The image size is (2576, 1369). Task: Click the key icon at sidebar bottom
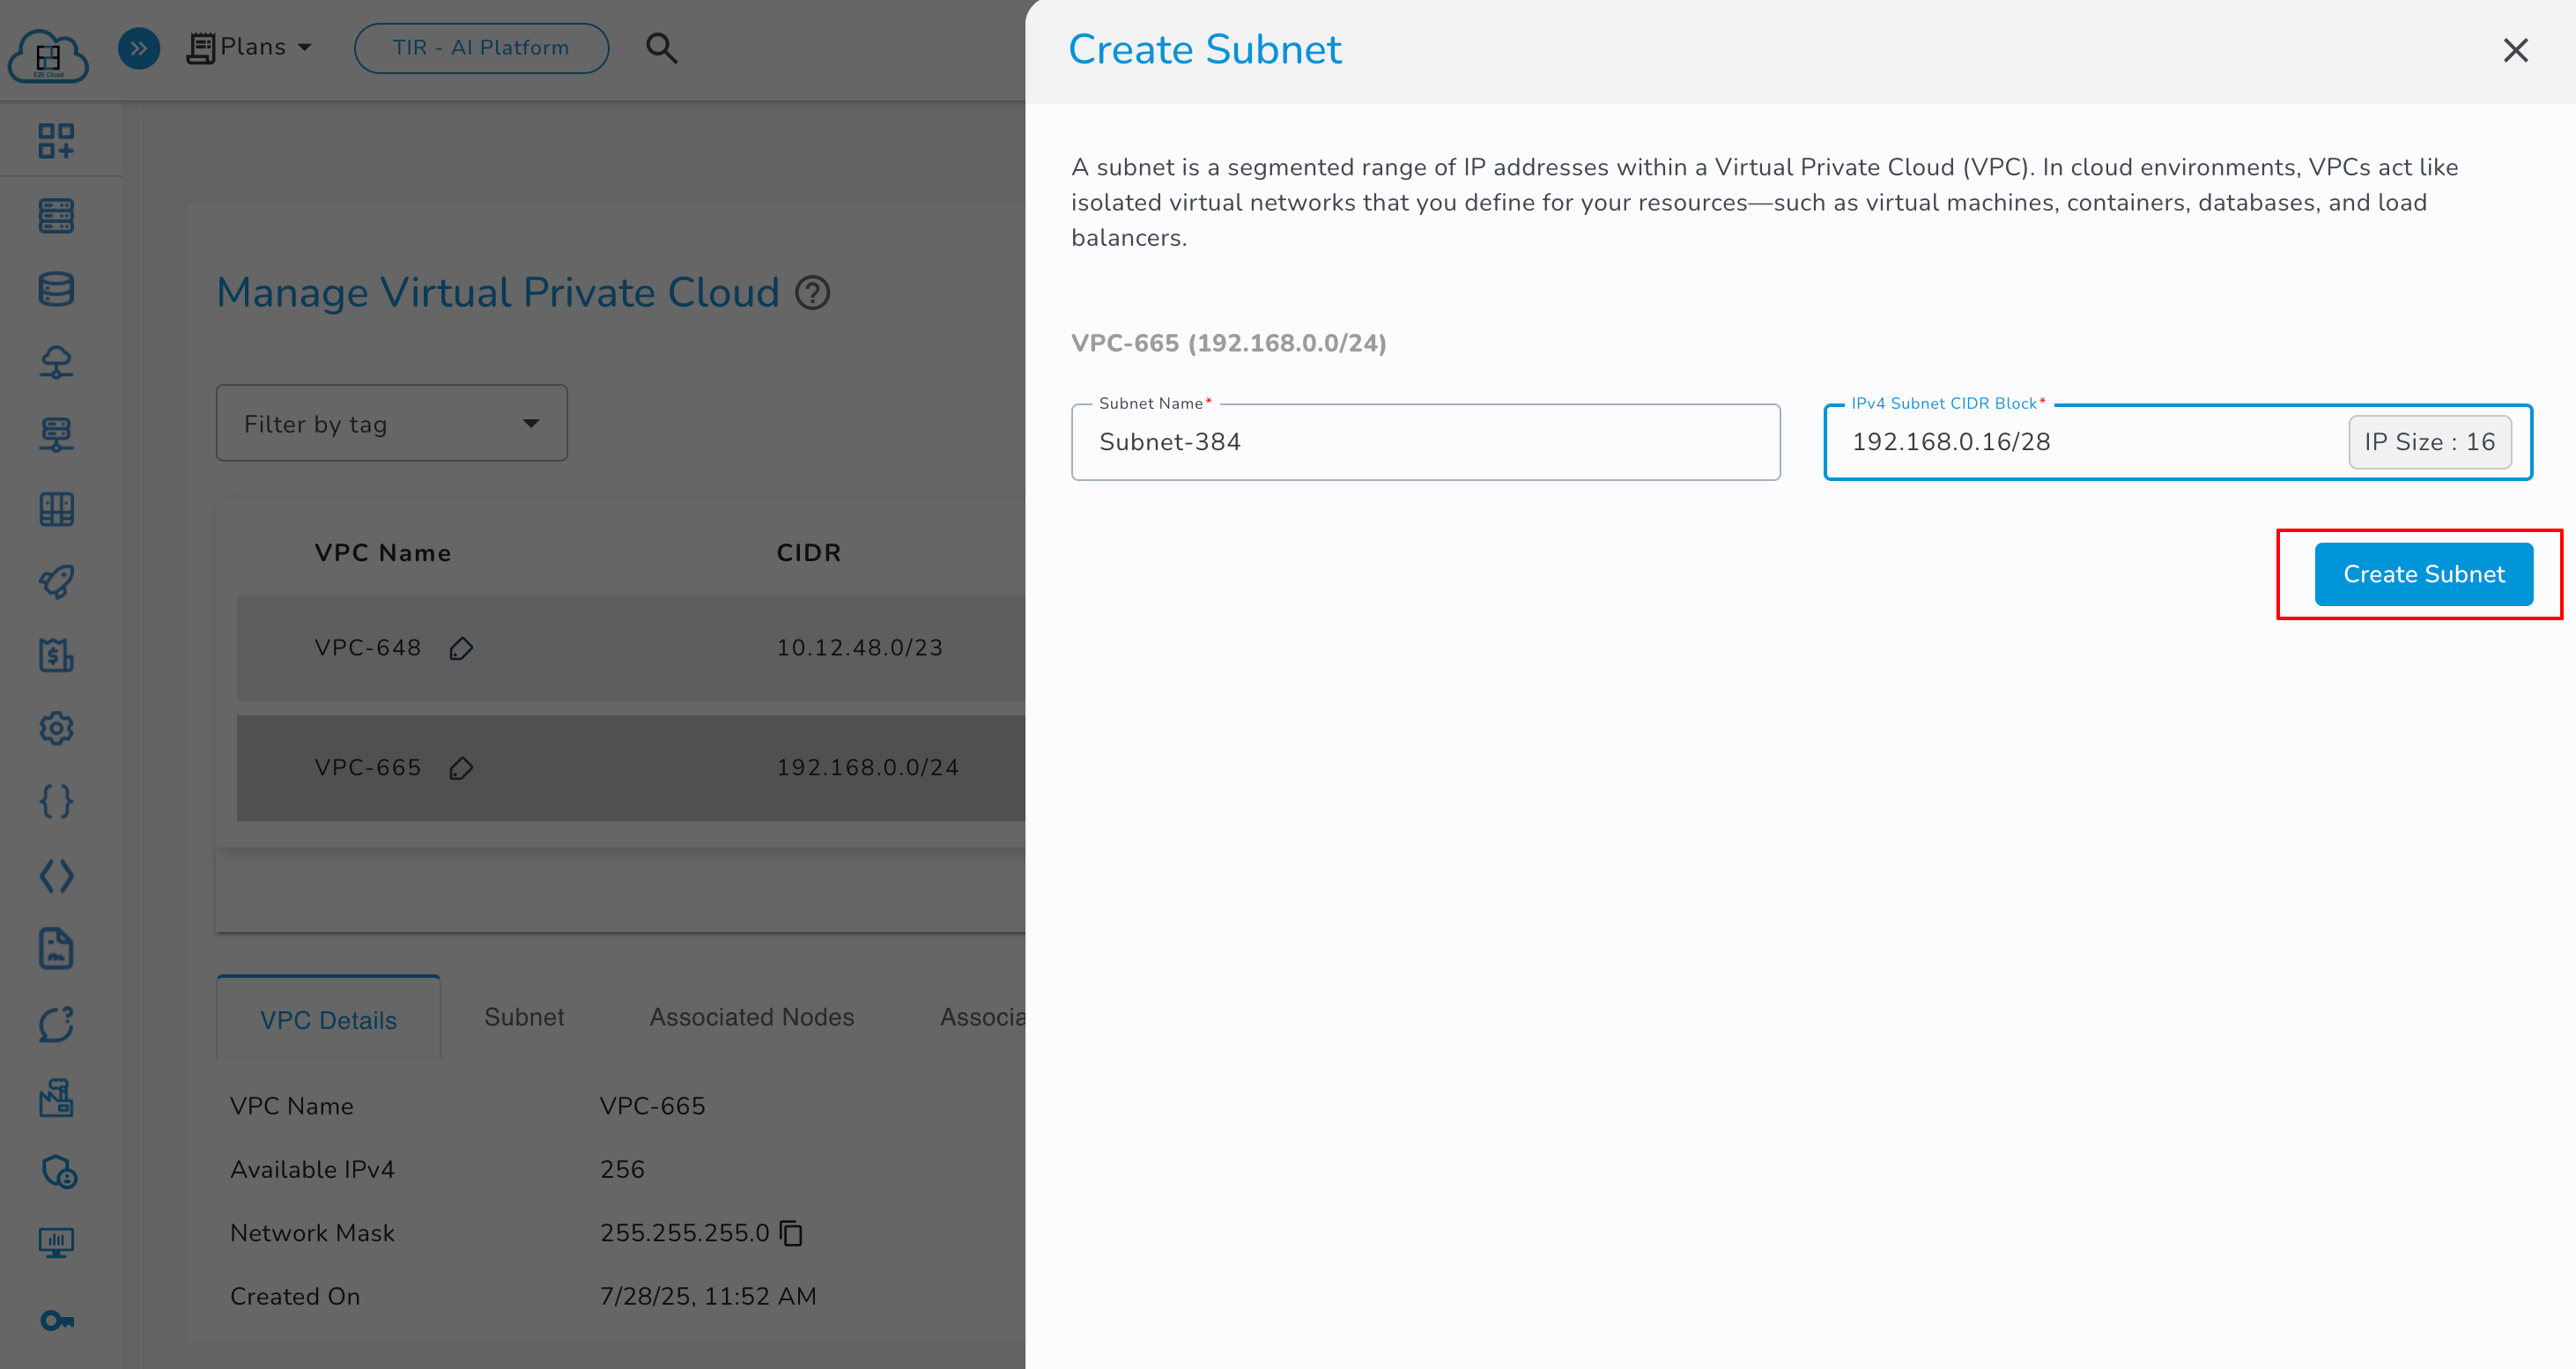pyautogui.click(x=57, y=1319)
